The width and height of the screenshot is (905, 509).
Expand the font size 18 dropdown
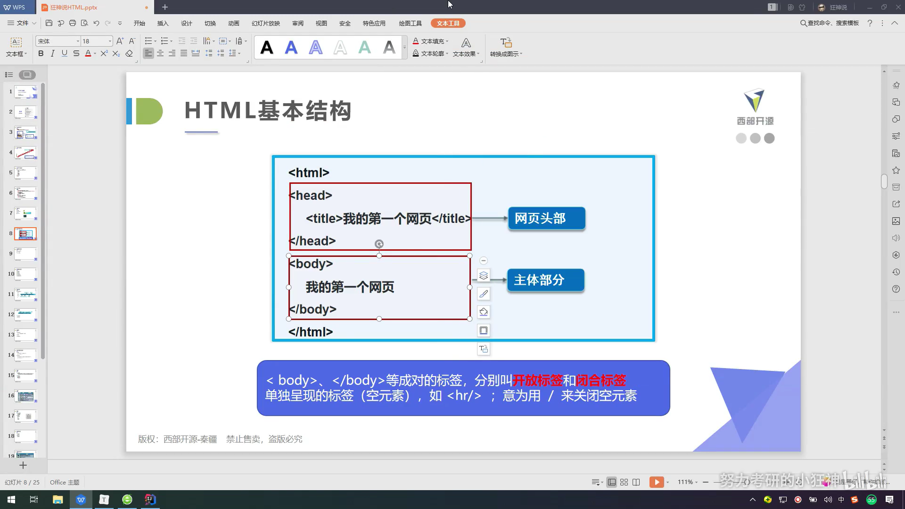coord(110,41)
